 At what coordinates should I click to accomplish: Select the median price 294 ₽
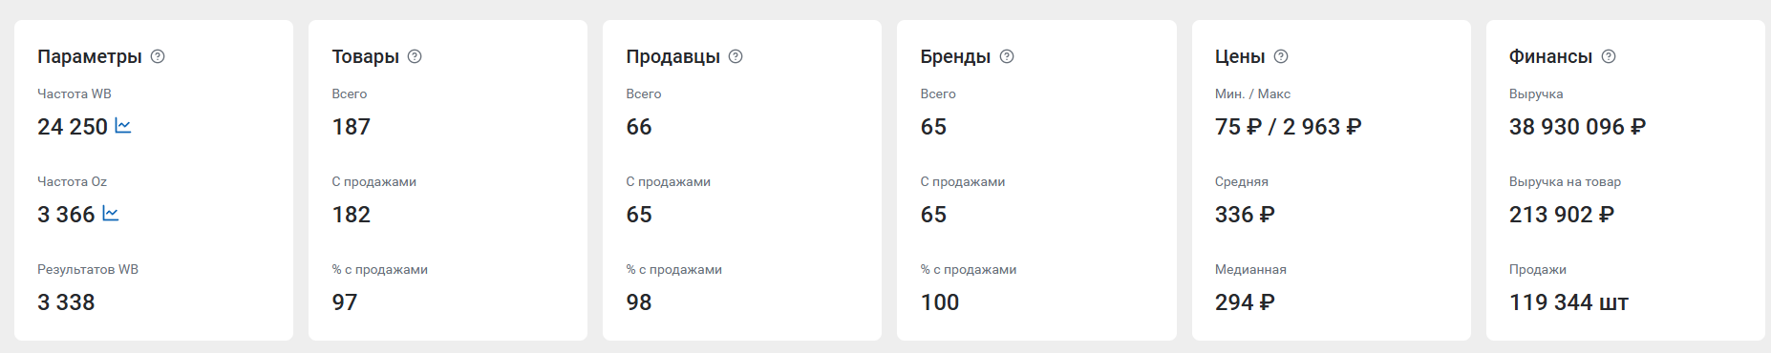coord(1245,302)
